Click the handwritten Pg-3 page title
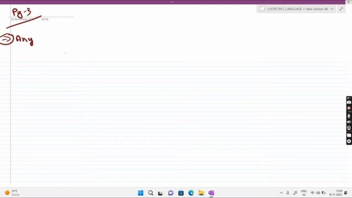Screen dimensions: 352x198 [x=22, y=13]
